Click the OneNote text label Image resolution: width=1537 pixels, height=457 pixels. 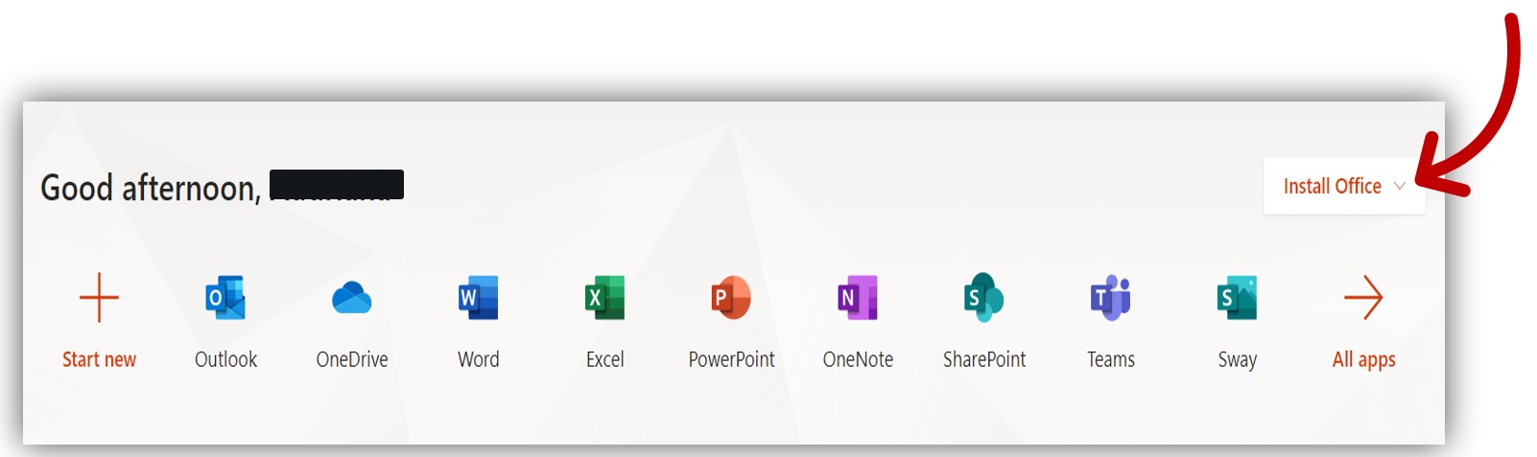click(858, 359)
